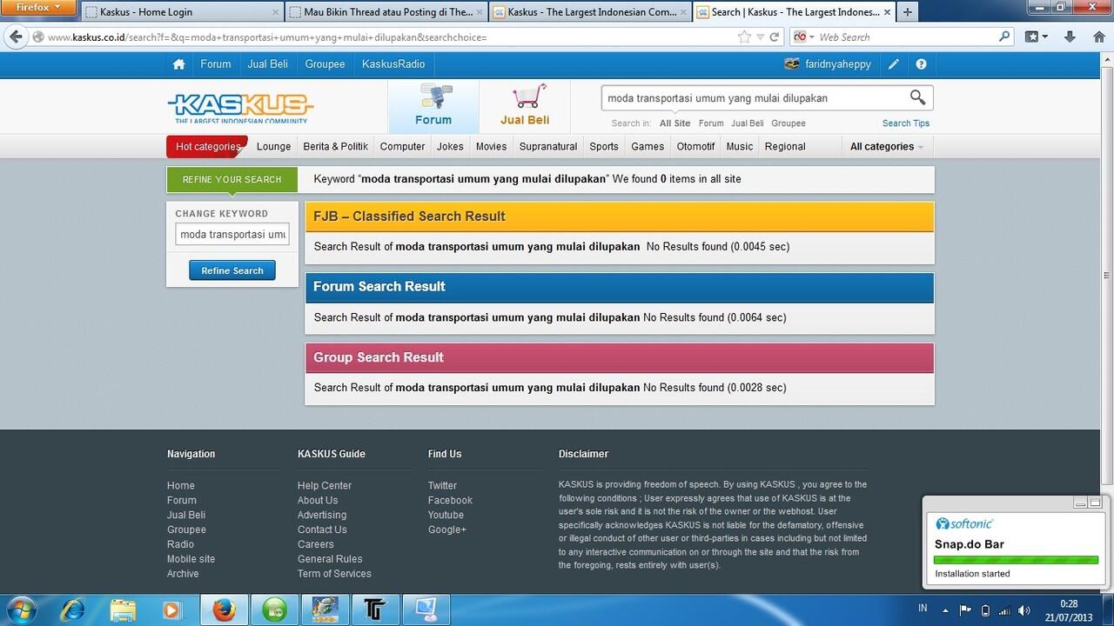Open the Search Tips link

[x=906, y=123]
